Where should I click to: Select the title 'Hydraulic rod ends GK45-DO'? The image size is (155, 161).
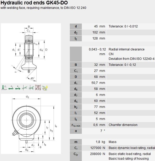(34, 3)
